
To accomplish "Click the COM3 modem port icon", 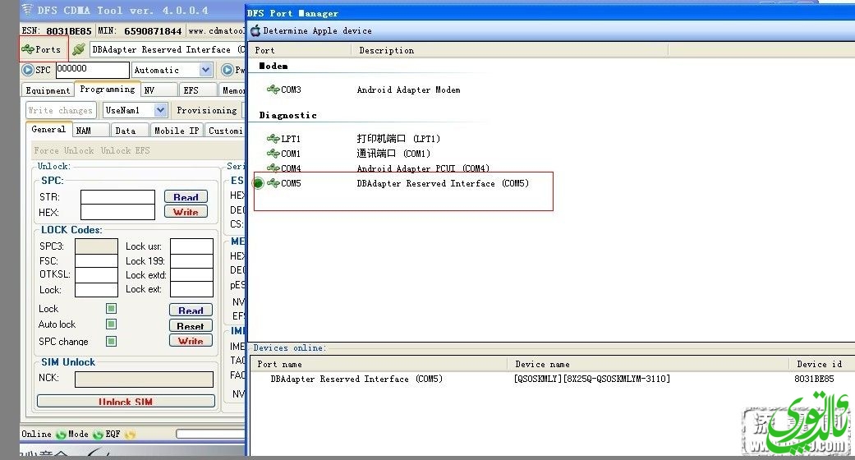I will pos(274,89).
